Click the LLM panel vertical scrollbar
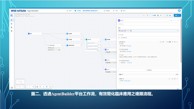This screenshot has height=109, width=194. point(181,41)
